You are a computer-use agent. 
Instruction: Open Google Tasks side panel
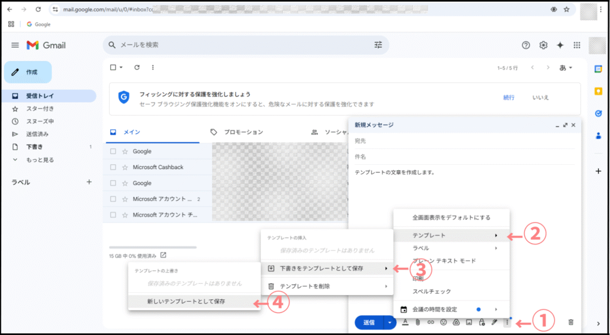pos(598,114)
